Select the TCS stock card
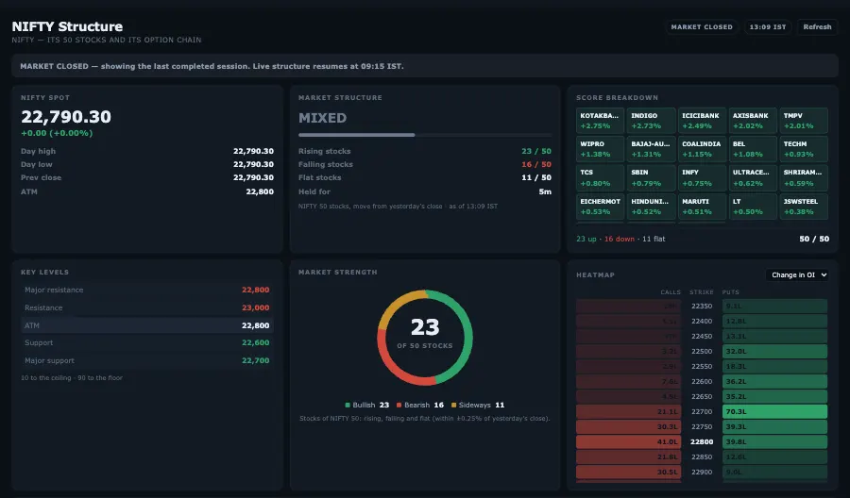 click(x=600, y=177)
